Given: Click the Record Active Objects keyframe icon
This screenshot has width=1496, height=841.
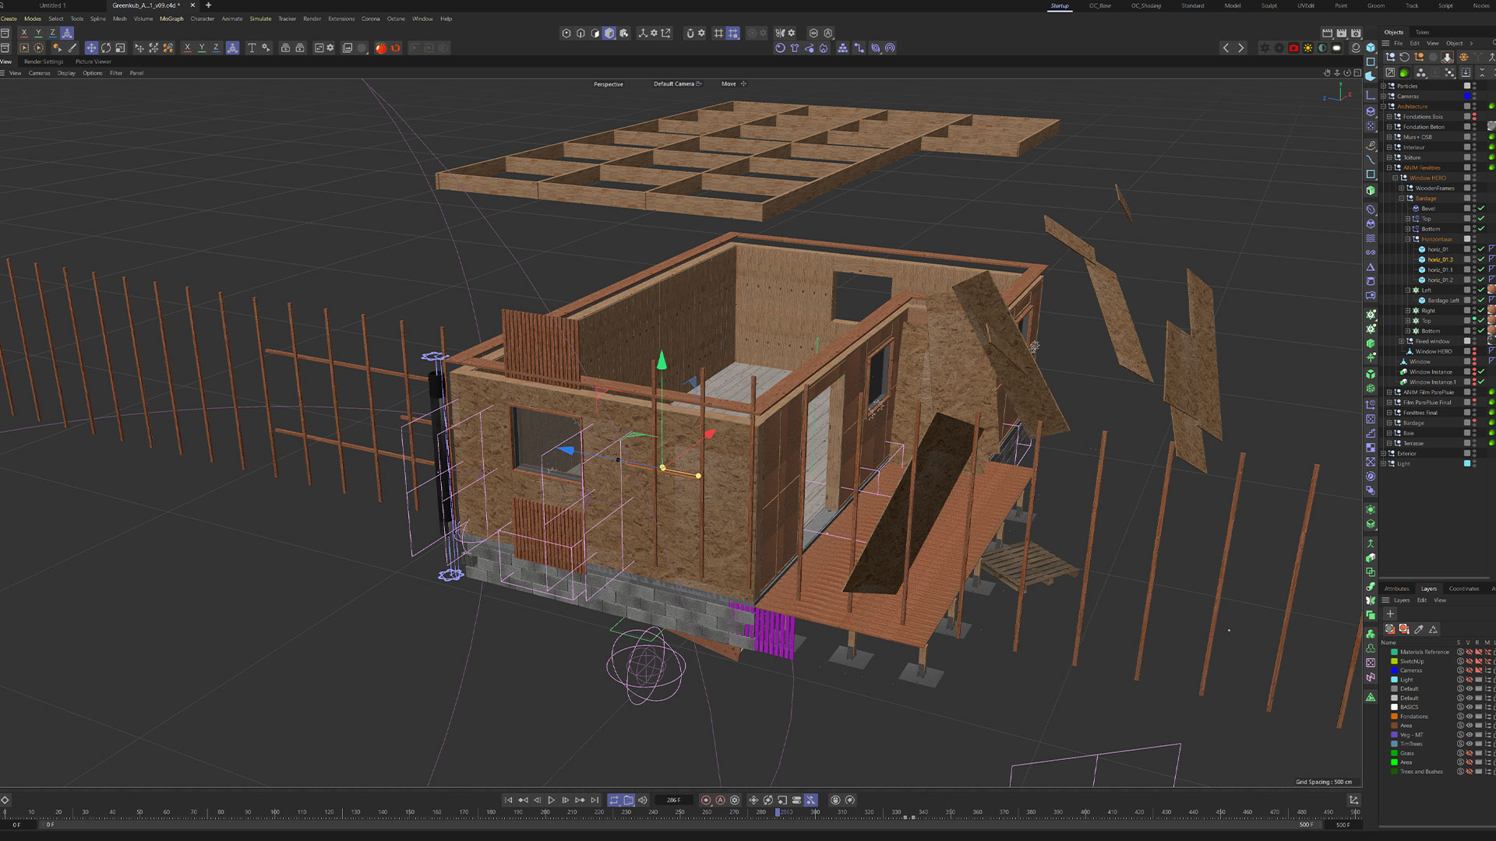Looking at the screenshot, I should pyautogui.click(x=706, y=801).
